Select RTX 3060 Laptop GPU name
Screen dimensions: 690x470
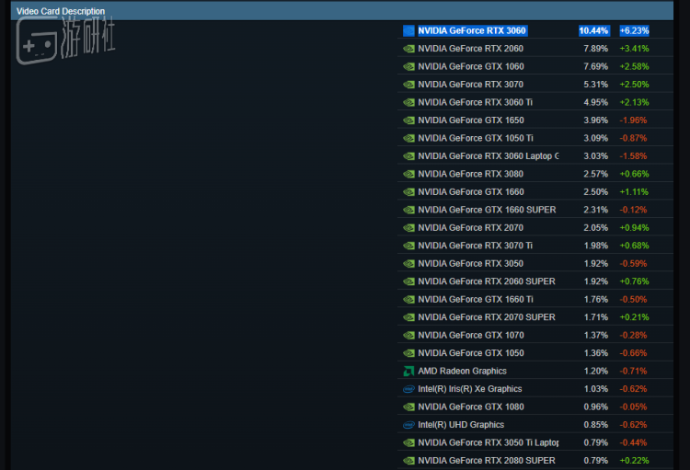(x=489, y=156)
